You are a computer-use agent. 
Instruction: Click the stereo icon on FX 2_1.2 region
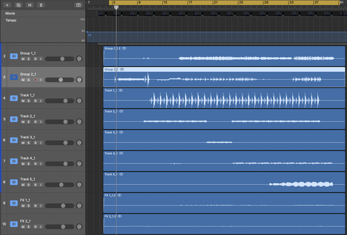(x=120, y=217)
